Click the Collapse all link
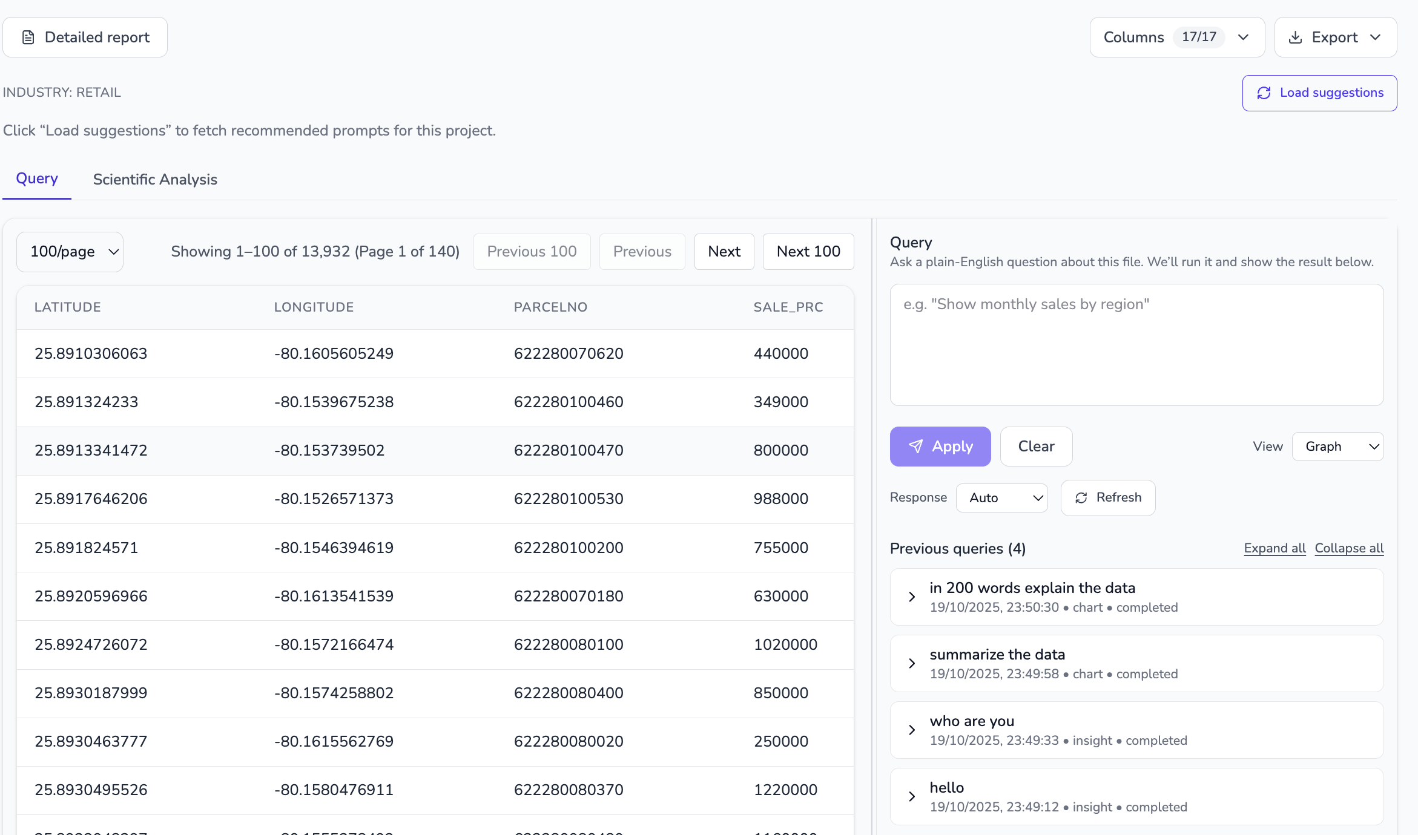1418x835 pixels. [x=1349, y=548]
